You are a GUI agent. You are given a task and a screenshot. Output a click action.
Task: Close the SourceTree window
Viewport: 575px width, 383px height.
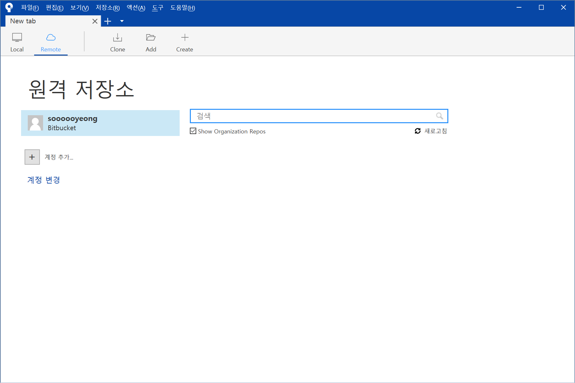coord(564,7)
